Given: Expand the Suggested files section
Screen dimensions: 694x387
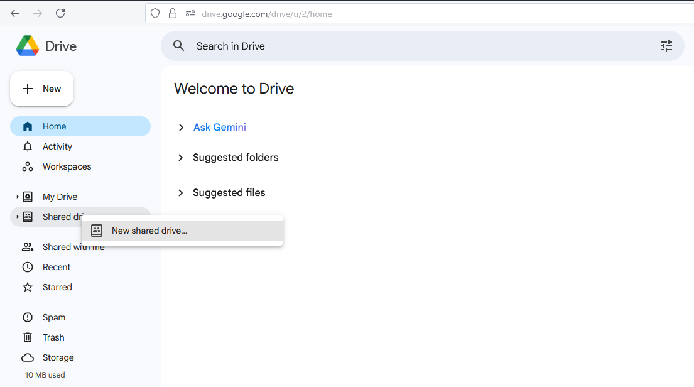Looking at the screenshot, I should [x=180, y=193].
